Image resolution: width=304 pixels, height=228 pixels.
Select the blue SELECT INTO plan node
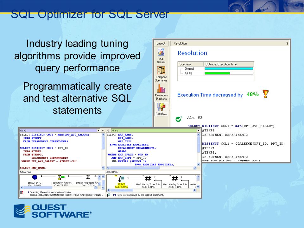pos(35,177)
